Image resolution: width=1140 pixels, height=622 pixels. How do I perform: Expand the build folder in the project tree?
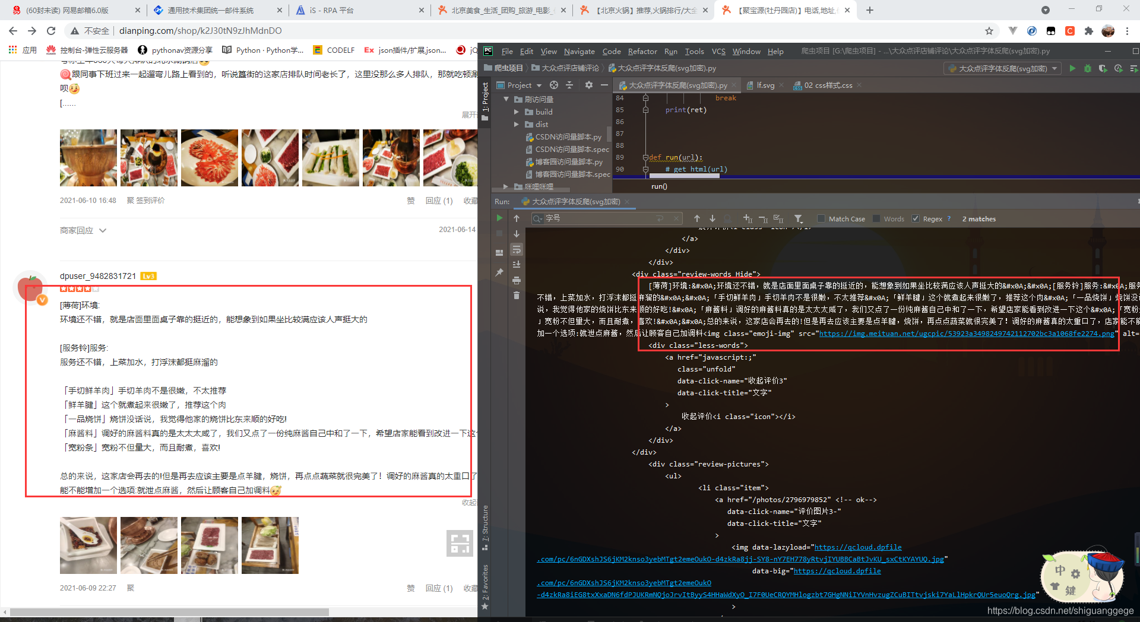click(x=517, y=112)
